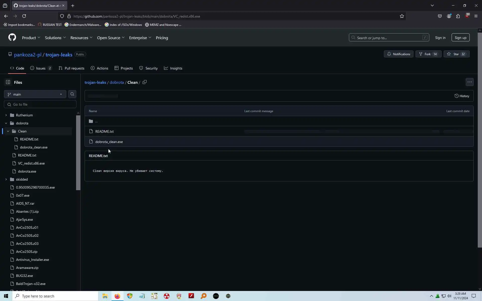Open the three-dots more options button
Image resolution: width=482 pixels, height=301 pixels.
[x=469, y=82]
